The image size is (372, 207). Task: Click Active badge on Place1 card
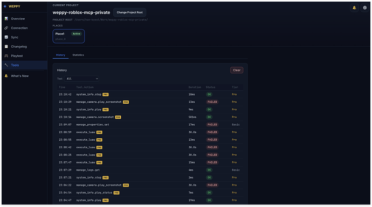click(x=77, y=34)
